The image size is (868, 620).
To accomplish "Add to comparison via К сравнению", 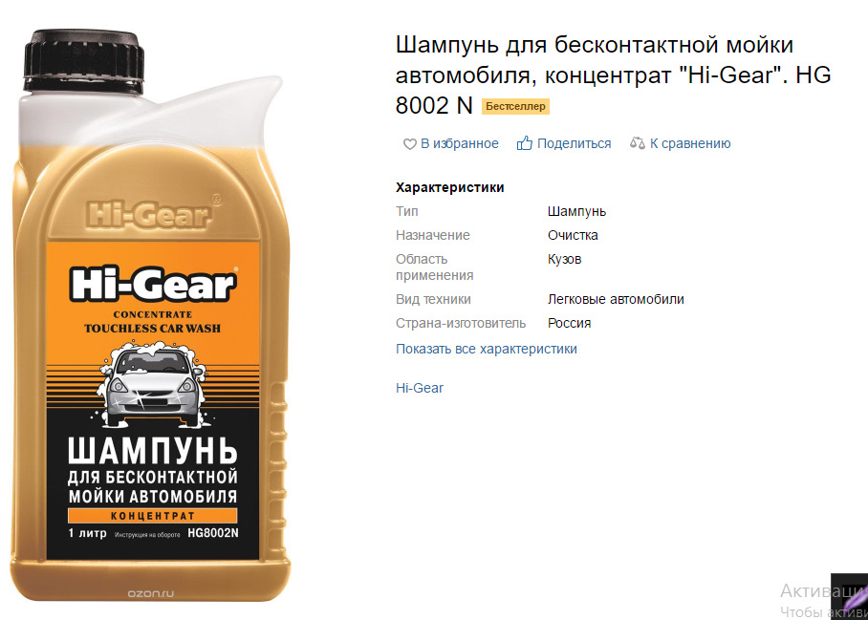I will tap(690, 144).
